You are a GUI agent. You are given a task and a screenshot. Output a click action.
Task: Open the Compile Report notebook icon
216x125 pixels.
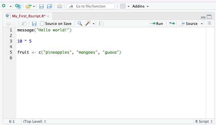pos(101,24)
